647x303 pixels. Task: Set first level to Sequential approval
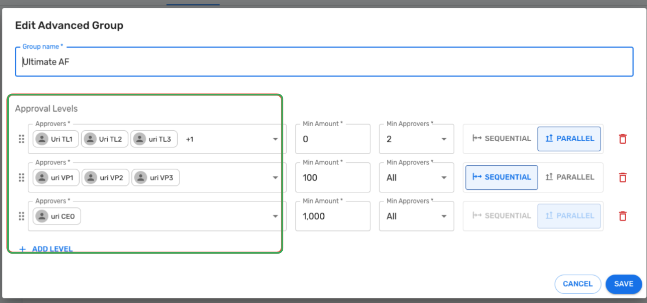502,139
